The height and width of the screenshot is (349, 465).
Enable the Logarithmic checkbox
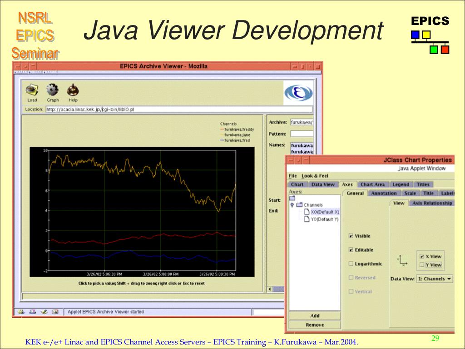tap(351, 264)
